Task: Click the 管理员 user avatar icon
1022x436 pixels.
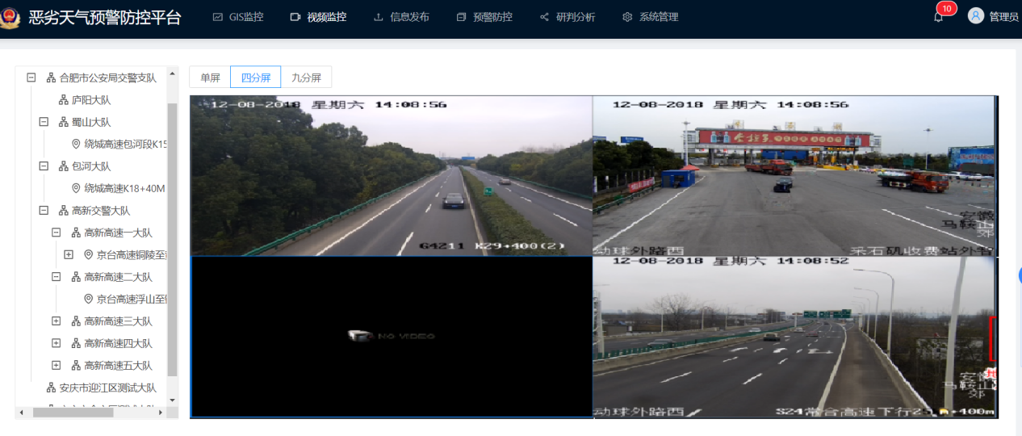Action: pyautogui.click(x=976, y=16)
